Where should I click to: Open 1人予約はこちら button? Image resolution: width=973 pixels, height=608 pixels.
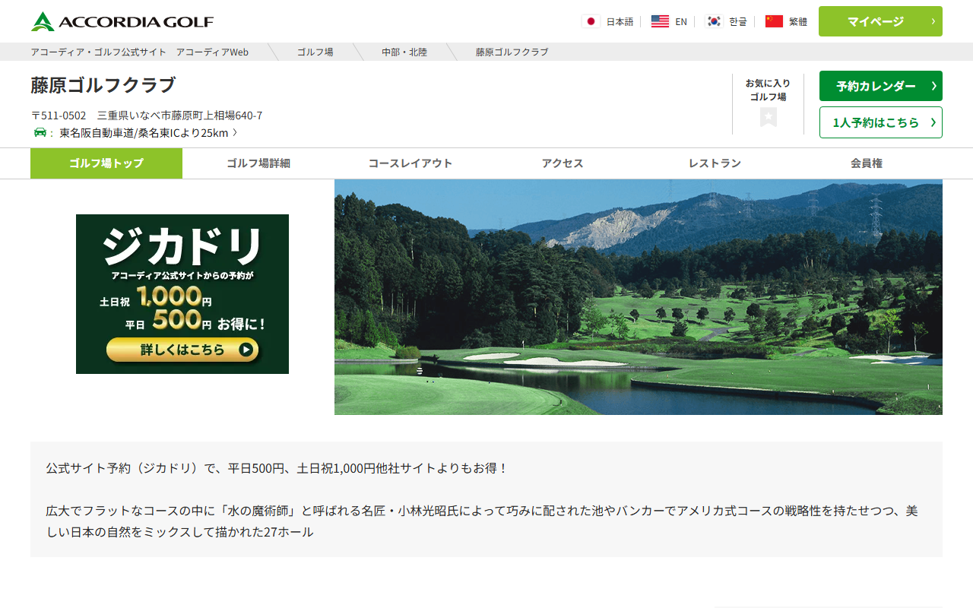point(880,122)
